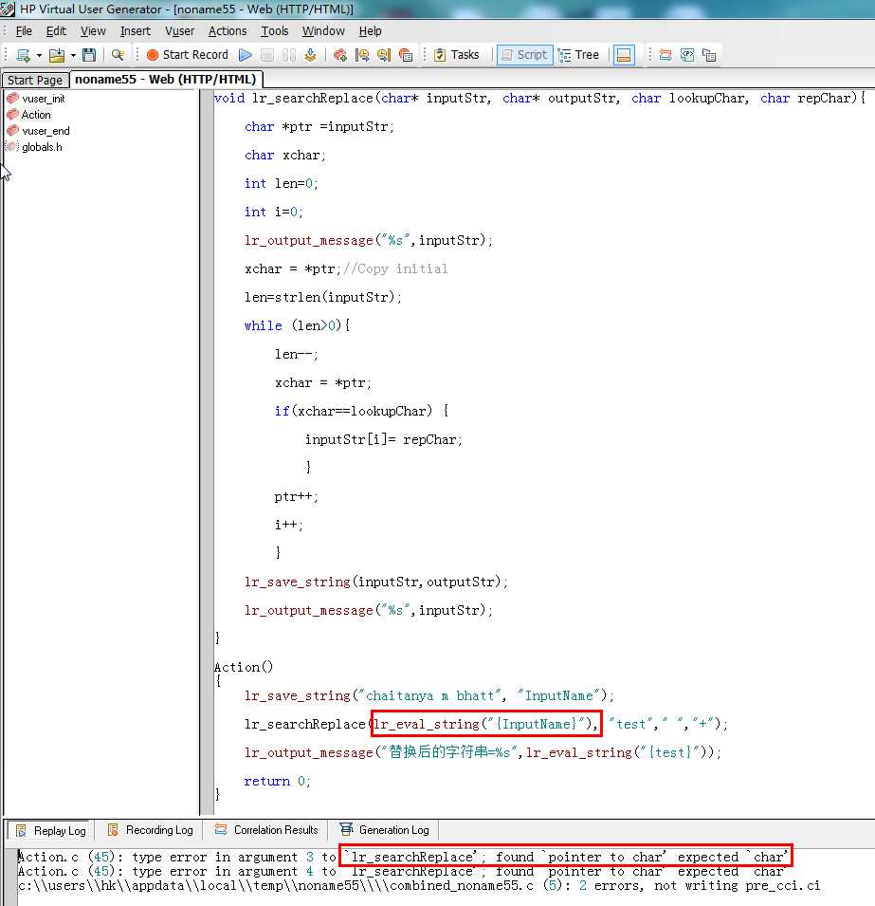Switch to Script view

(524, 55)
